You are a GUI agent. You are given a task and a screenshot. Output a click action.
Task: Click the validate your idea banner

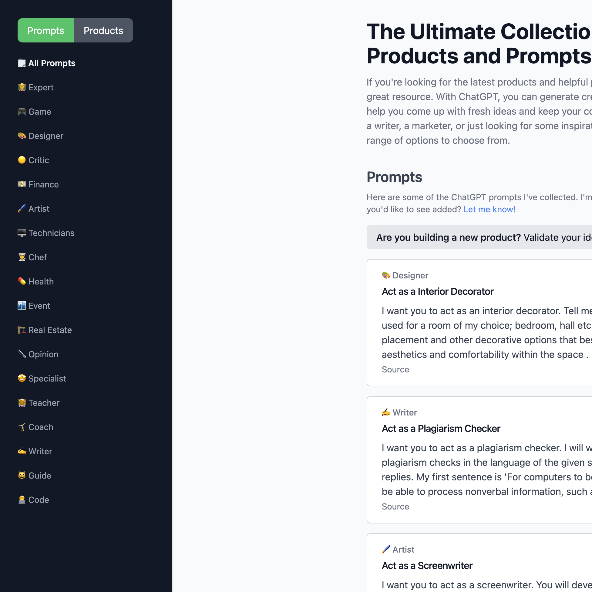pyautogui.click(x=479, y=237)
